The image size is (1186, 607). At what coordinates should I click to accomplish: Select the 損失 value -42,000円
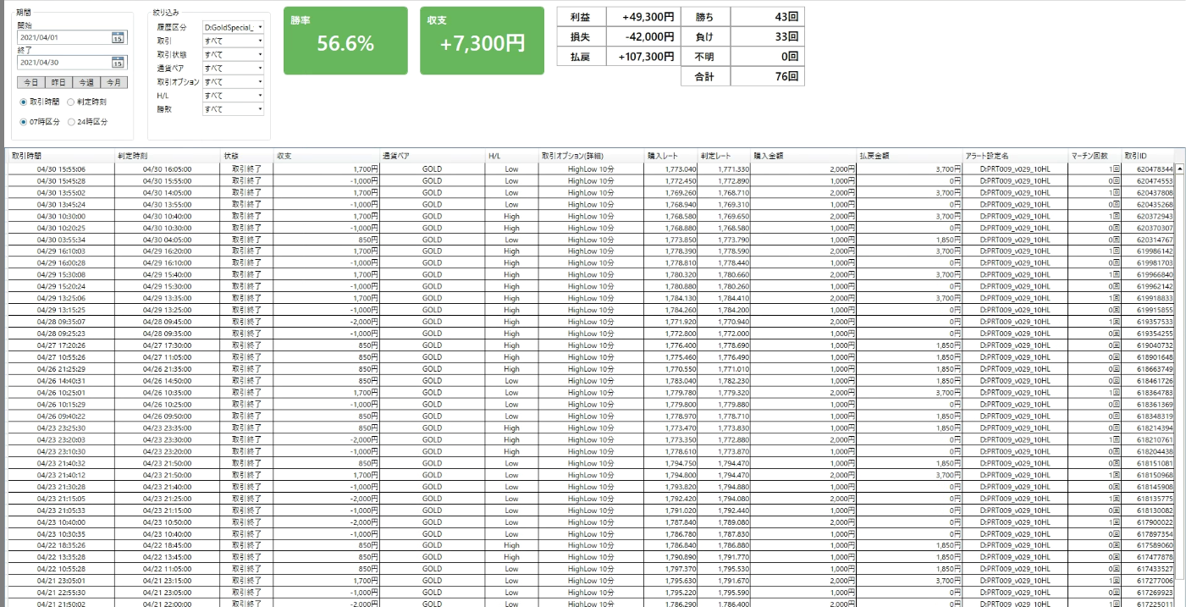pos(644,36)
